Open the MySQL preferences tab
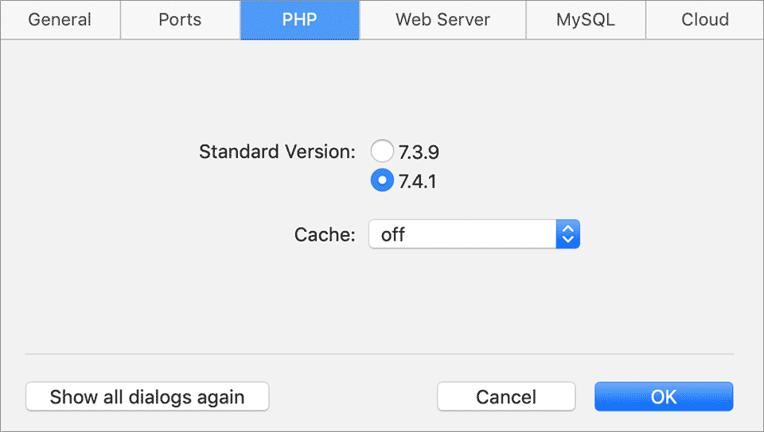This screenshot has width=764, height=432. (586, 20)
